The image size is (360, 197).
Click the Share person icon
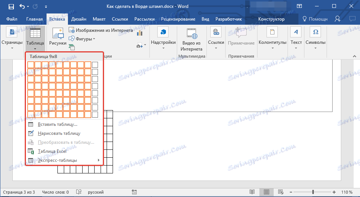[337, 19]
